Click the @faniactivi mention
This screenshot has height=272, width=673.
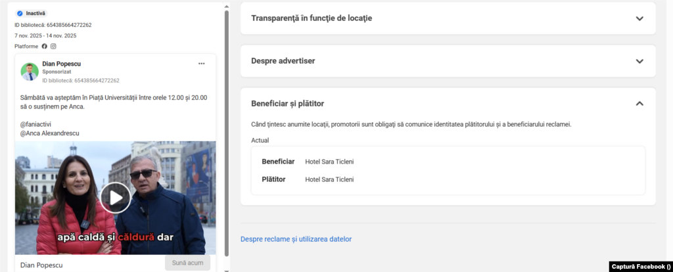[35, 124]
